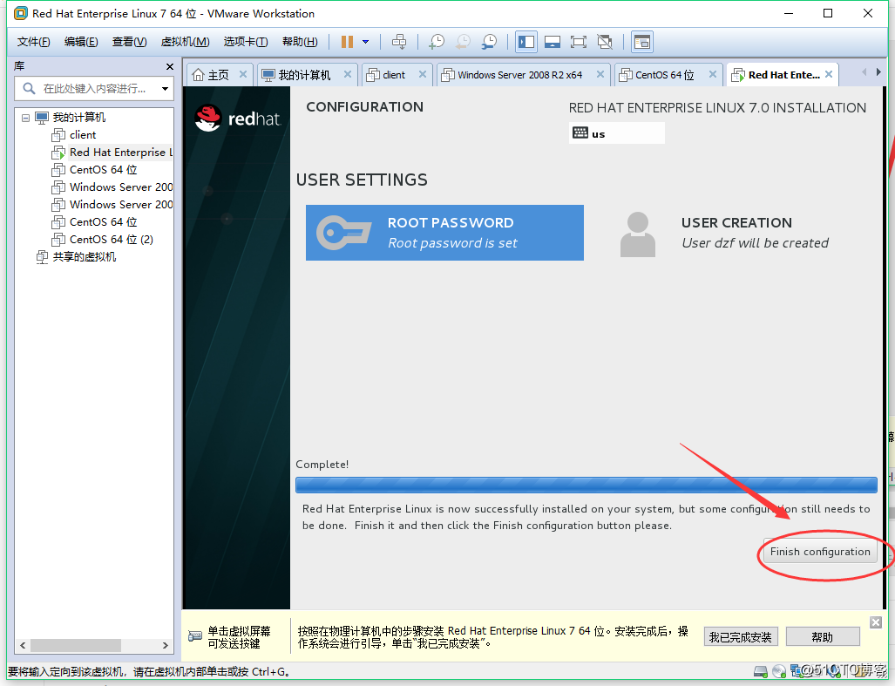Toggle the library sidebar view
The image size is (895, 686).
tap(526, 42)
